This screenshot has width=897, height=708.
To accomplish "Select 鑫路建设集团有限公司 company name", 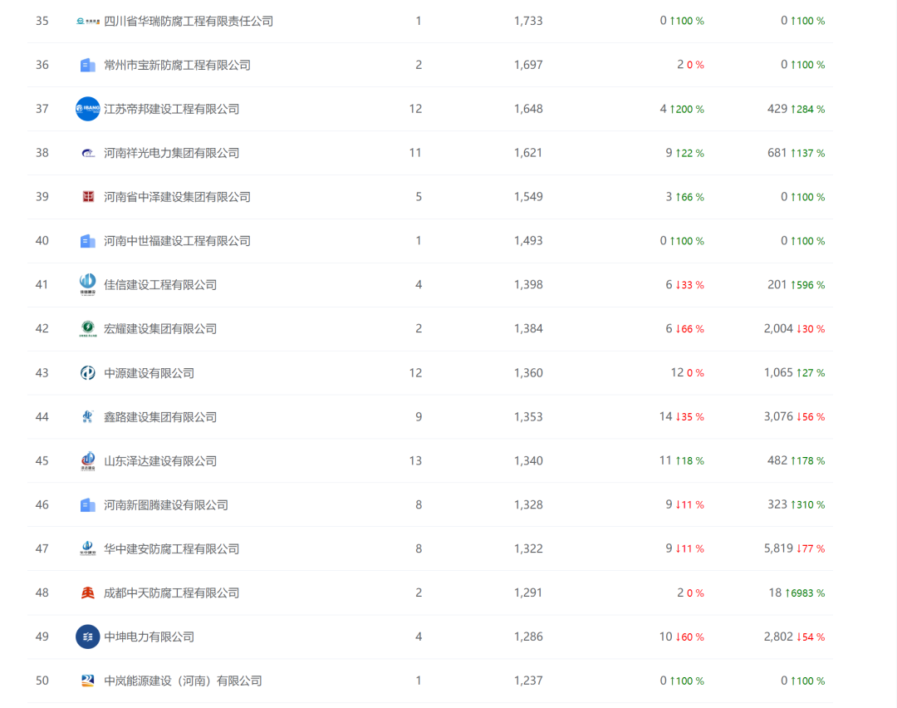I will (159, 417).
